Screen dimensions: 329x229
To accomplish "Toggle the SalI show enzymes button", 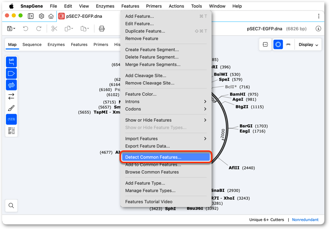I will 11,62.
